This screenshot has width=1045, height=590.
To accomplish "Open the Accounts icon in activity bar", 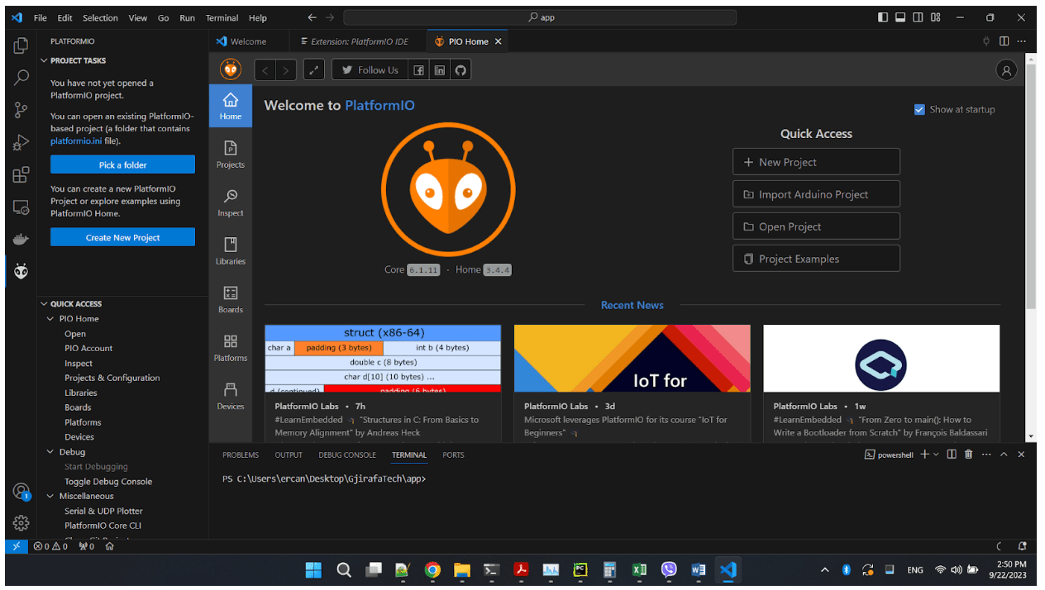I will (x=21, y=492).
